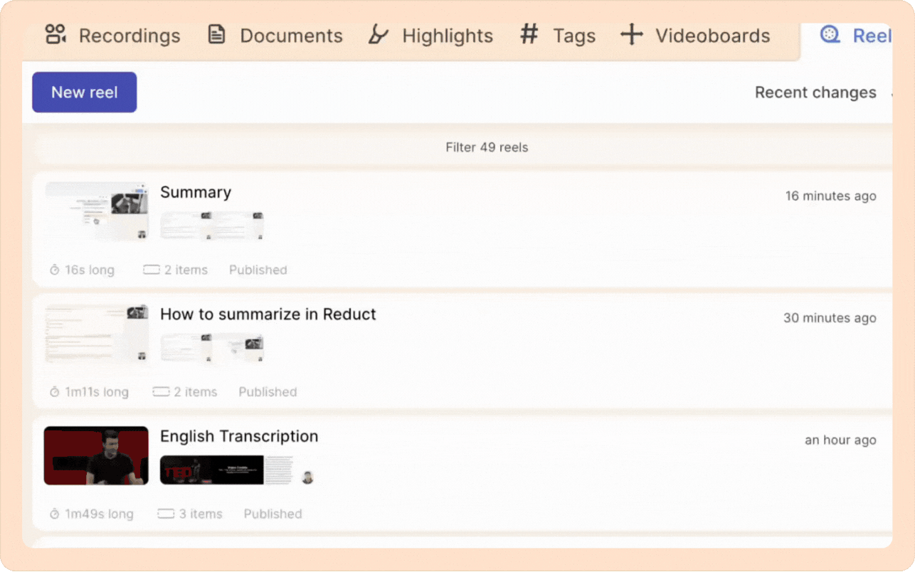
Task: Click the small avatar in English Transcription reel
Action: 307,477
